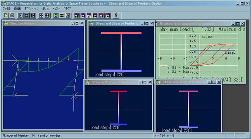This screenshot has height=139, width=251.
Task: Select the Structure Window title bar
Action: (x=37, y=23)
